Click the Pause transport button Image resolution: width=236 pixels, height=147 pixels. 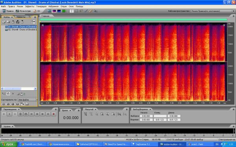click(15, 114)
